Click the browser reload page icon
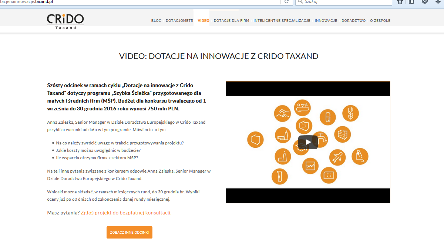Image resolution: width=444 pixels, height=250 pixels. tap(286, 2)
